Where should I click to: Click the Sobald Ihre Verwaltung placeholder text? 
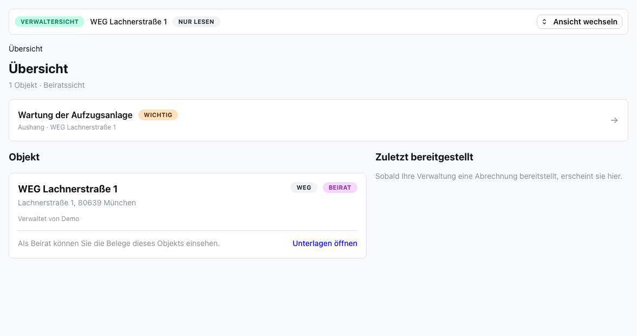(x=498, y=176)
